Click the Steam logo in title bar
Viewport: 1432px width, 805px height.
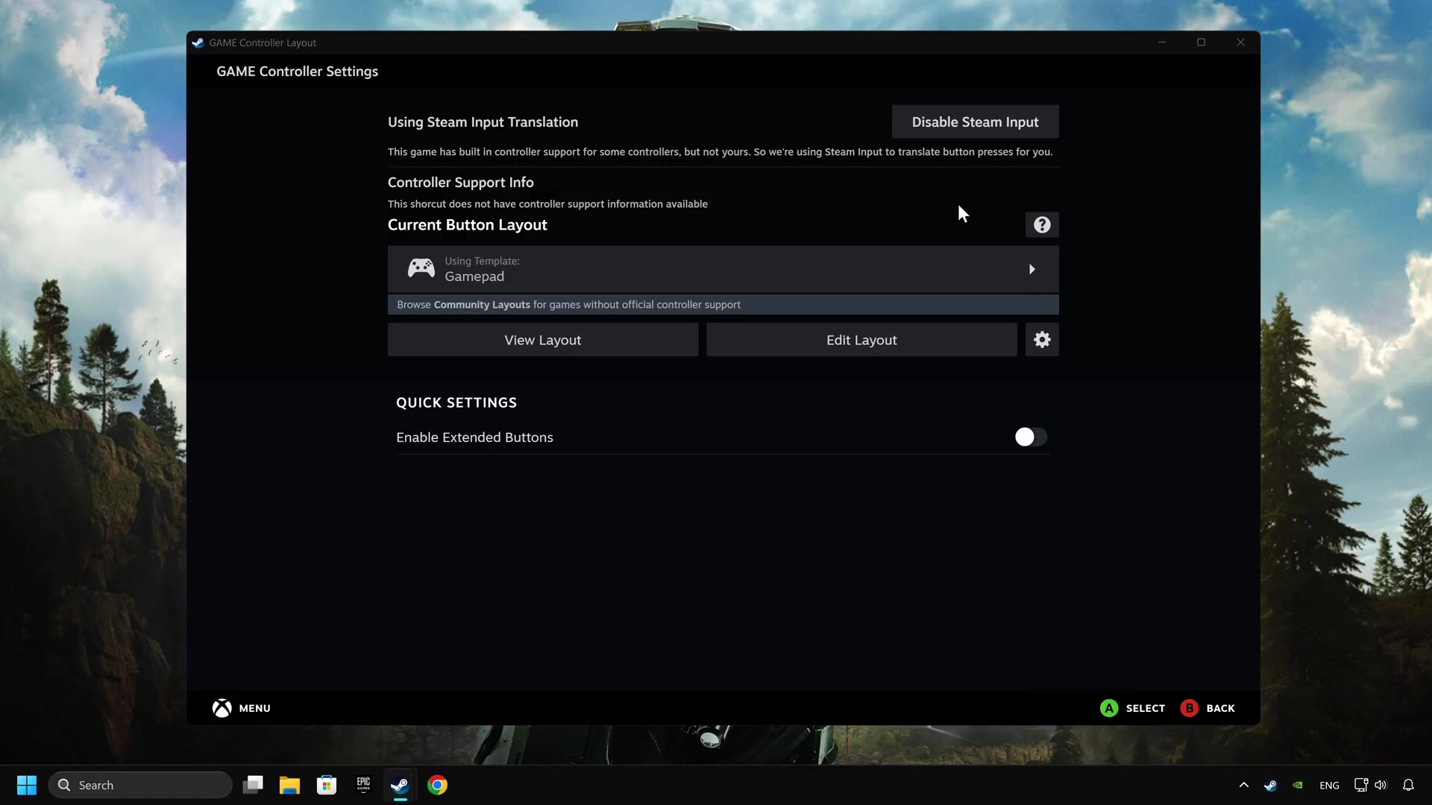[x=198, y=42]
